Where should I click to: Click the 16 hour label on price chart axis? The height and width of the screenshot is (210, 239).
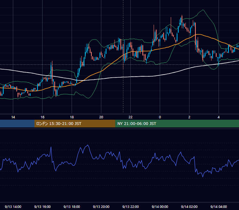(43, 117)
